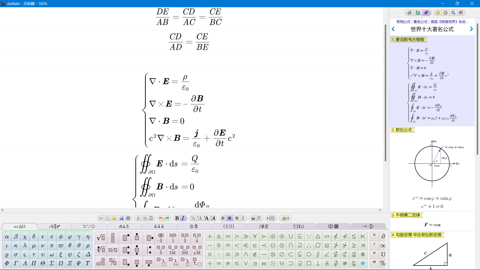Switch to the radical and fraction templates tab

pos(54,226)
